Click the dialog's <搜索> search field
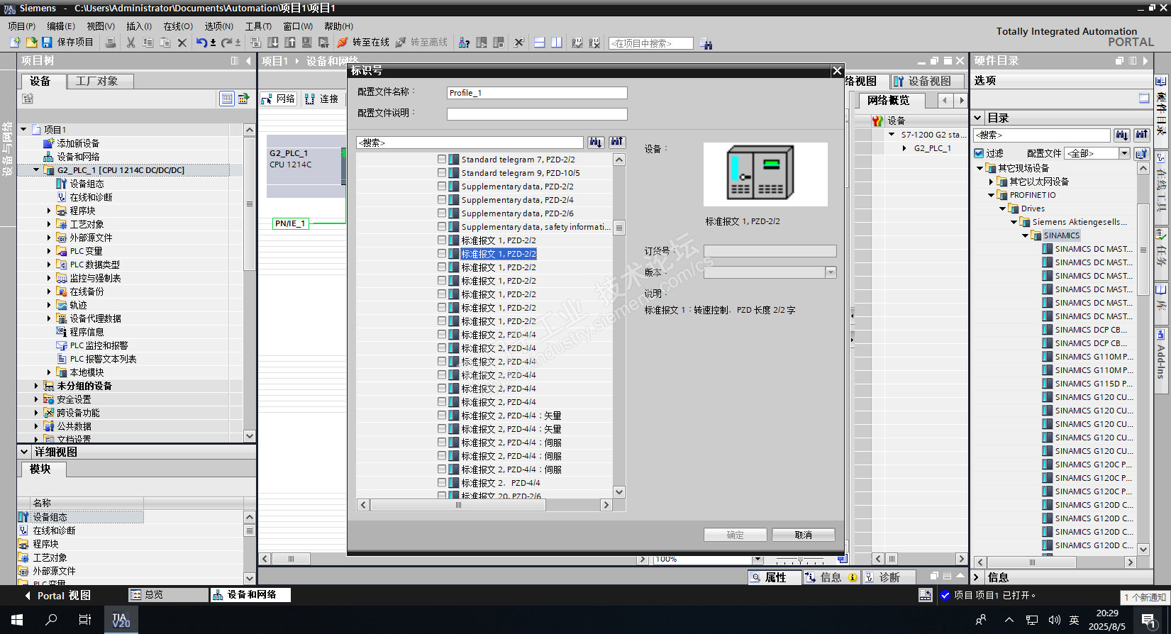The width and height of the screenshot is (1171, 634). pyautogui.click(x=470, y=143)
